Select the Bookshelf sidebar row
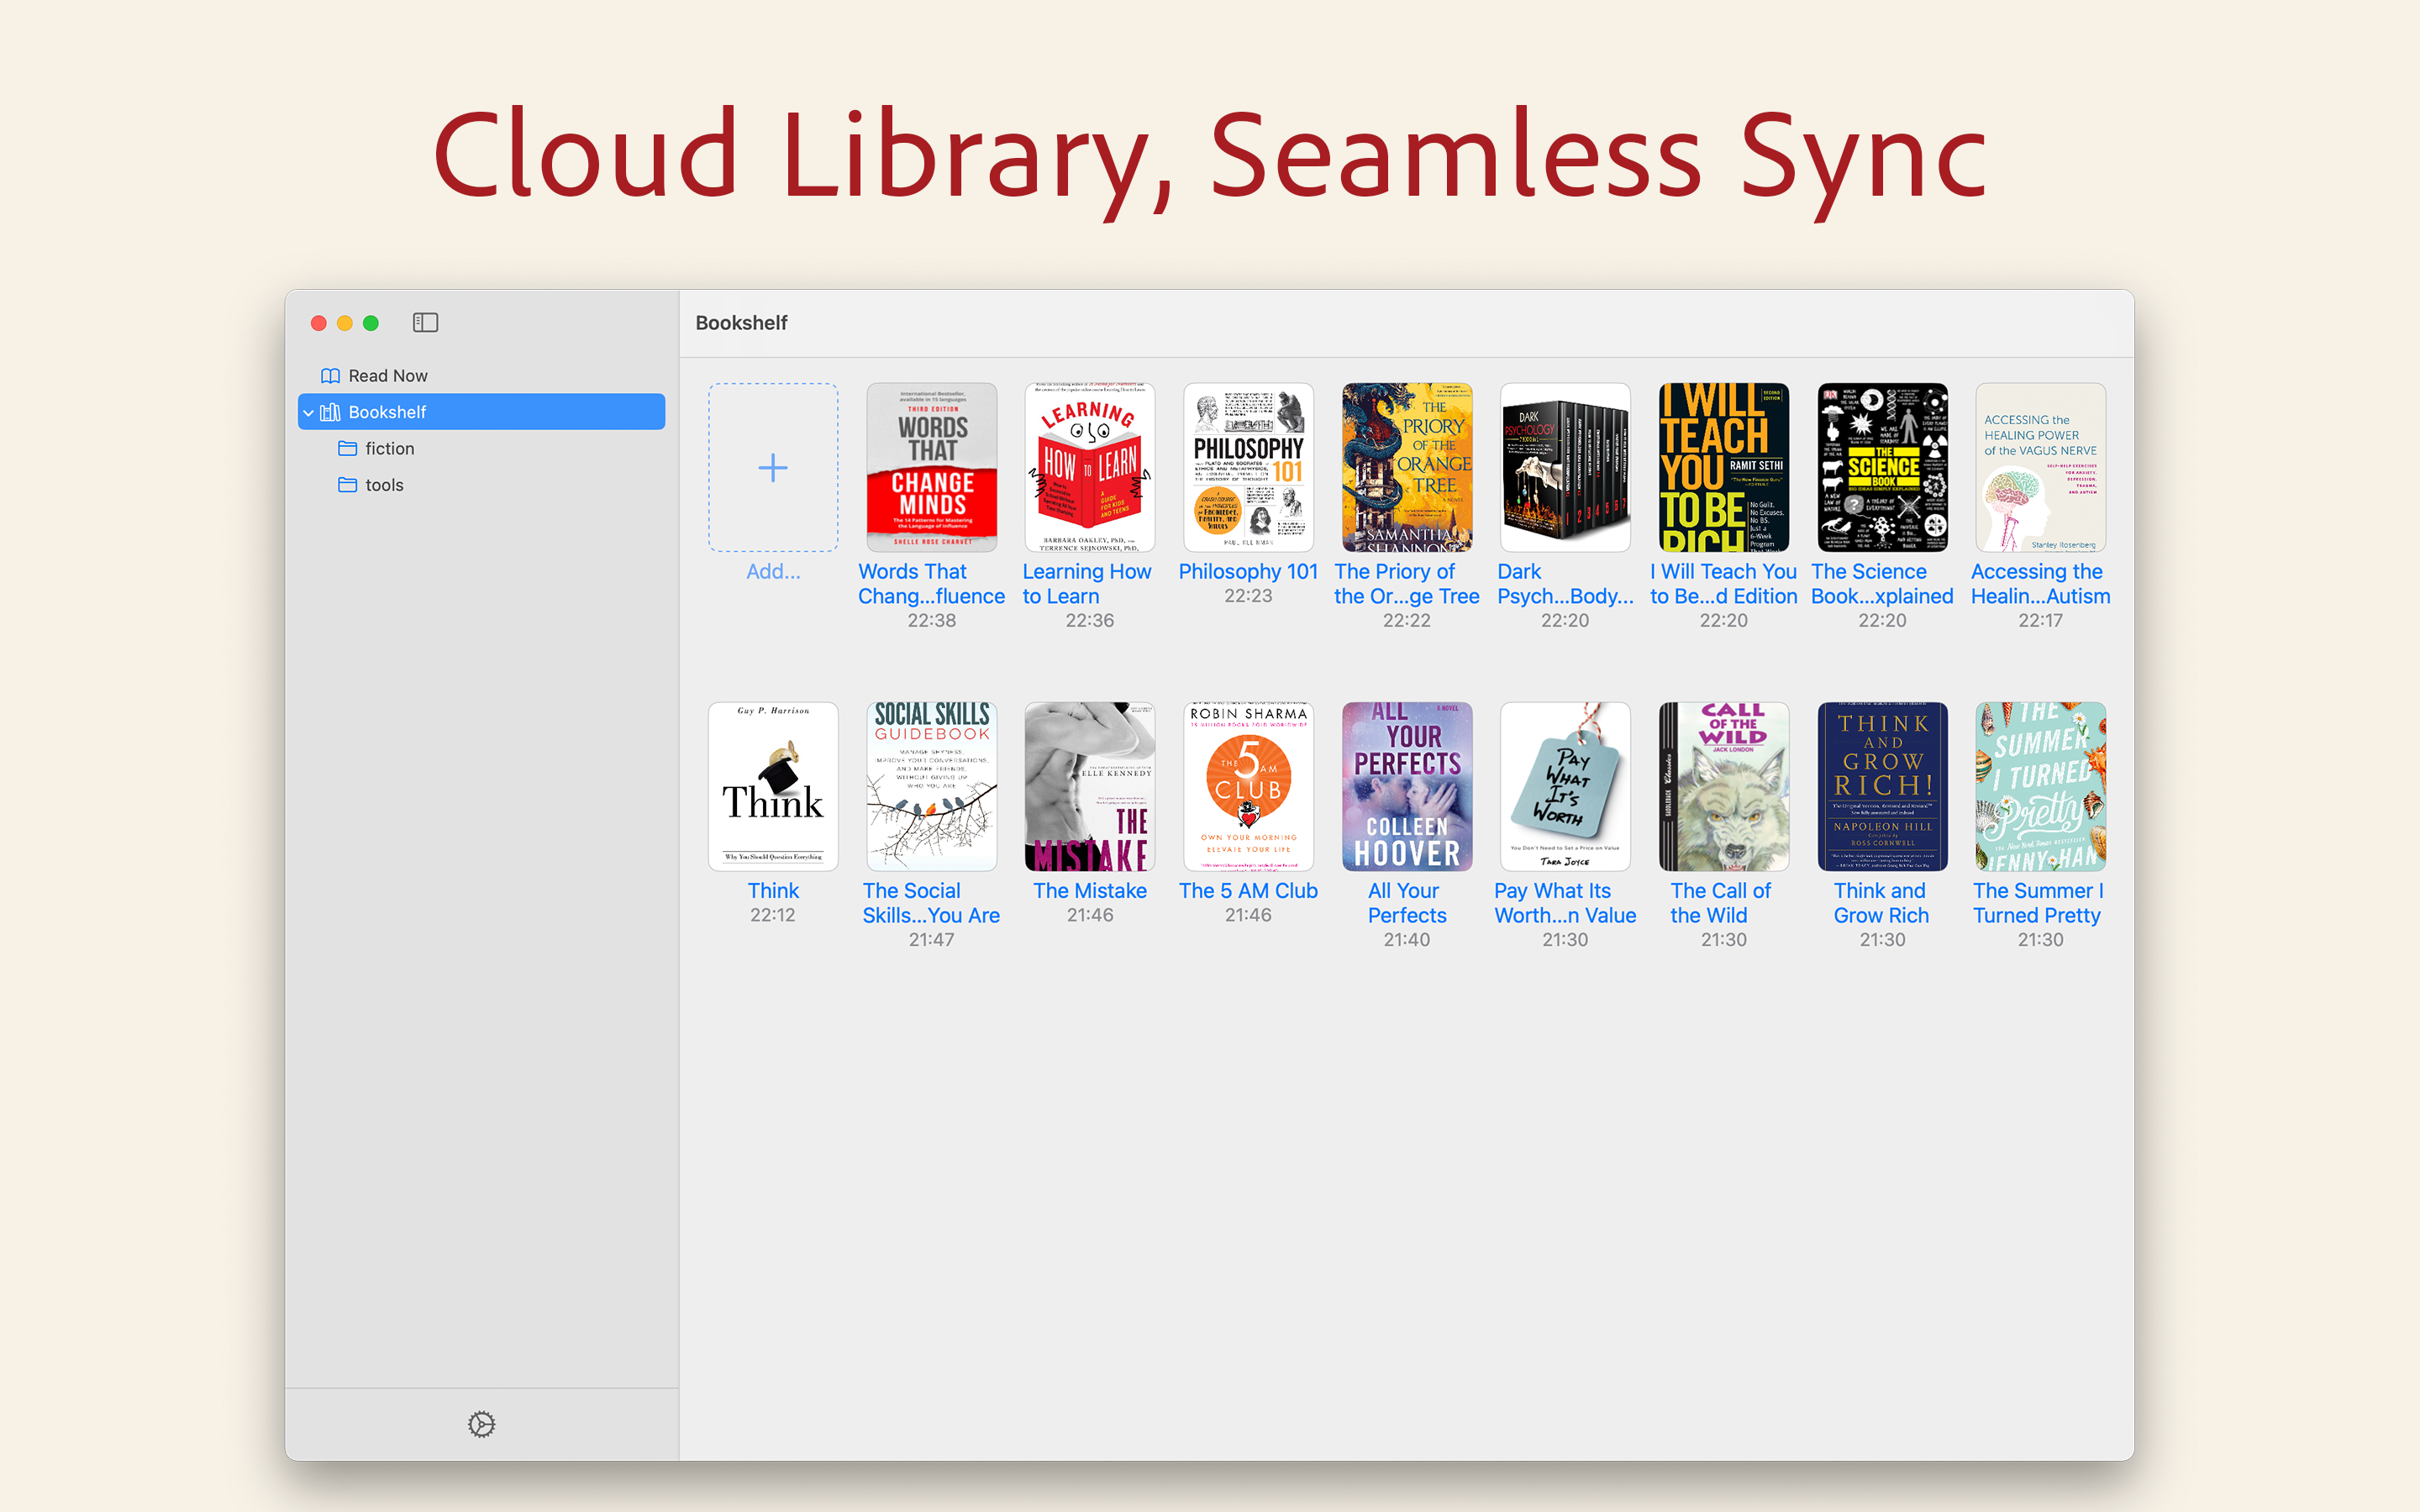2420x1512 pixels. tap(481, 412)
